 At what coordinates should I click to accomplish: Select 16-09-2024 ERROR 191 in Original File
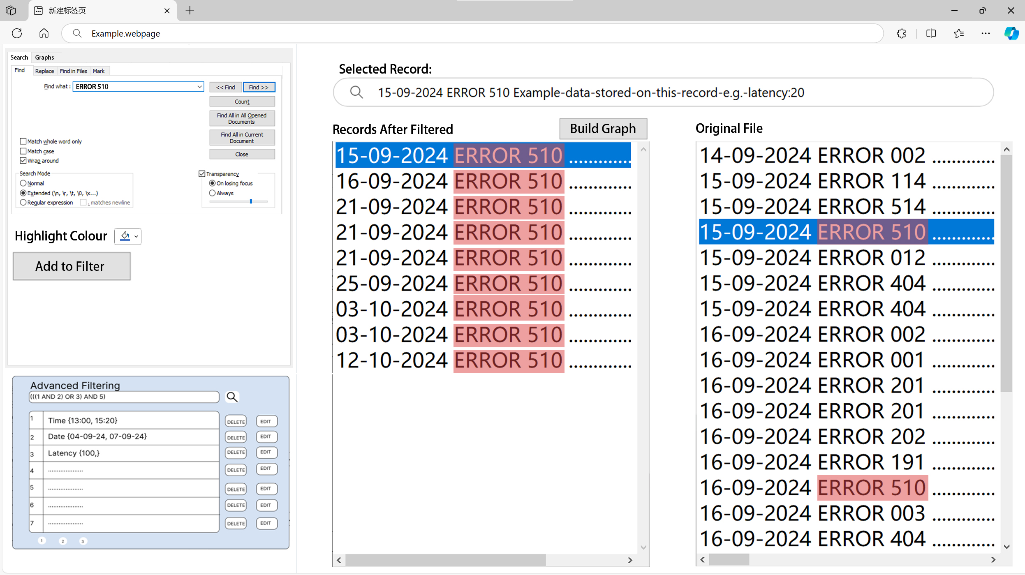(847, 462)
